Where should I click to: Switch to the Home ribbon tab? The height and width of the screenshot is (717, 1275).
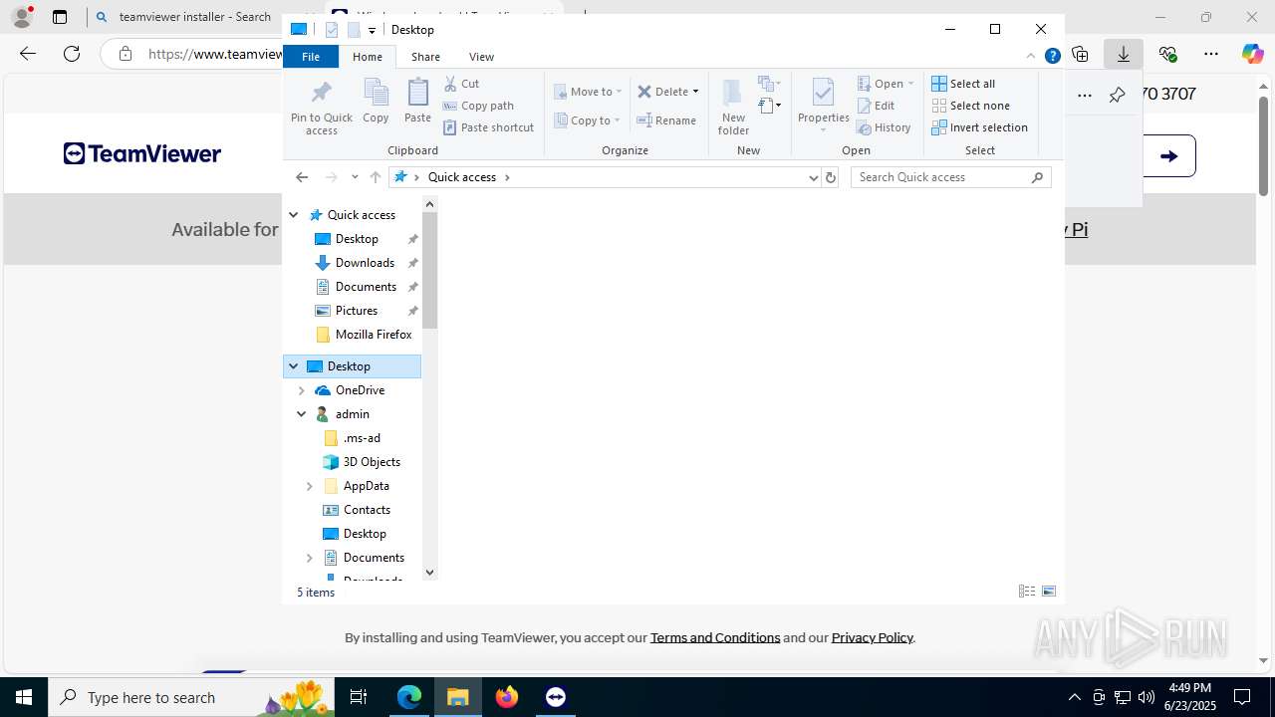point(368,57)
